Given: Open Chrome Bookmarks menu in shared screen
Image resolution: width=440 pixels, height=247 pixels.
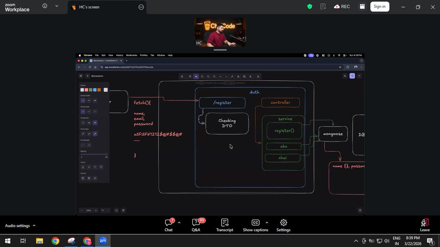Looking at the screenshot, I should 132,55.
